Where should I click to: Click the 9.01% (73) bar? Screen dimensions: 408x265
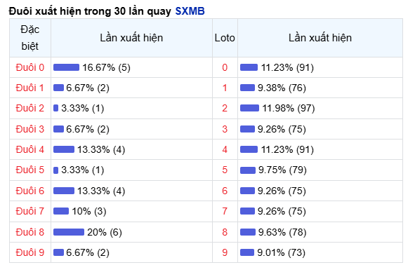click(x=247, y=252)
